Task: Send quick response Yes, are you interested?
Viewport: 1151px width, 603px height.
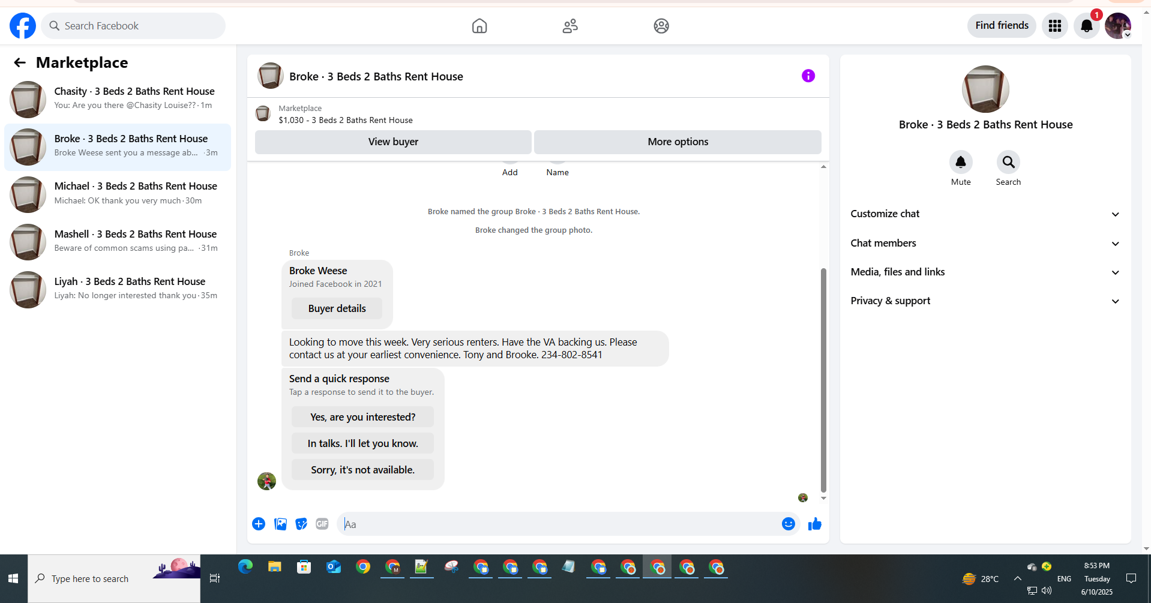Action: pyautogui.click(x=362, y=417)
